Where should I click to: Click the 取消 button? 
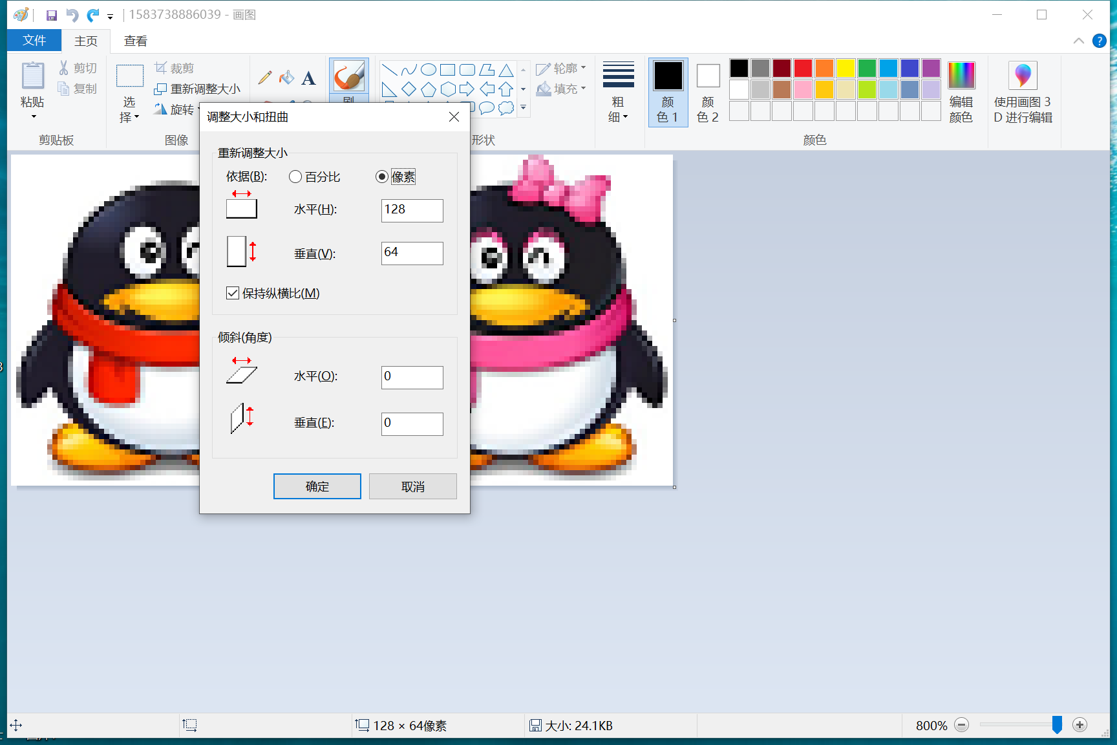point(413,486)
